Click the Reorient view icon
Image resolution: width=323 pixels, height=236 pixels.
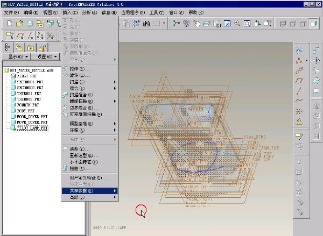click(257, 24)
